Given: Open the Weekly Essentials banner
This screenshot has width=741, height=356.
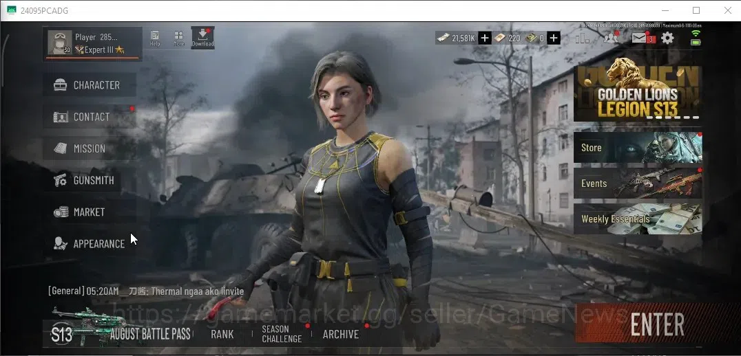Looking at the screenshot, I should pyautogui.click(x=638, y=219).
